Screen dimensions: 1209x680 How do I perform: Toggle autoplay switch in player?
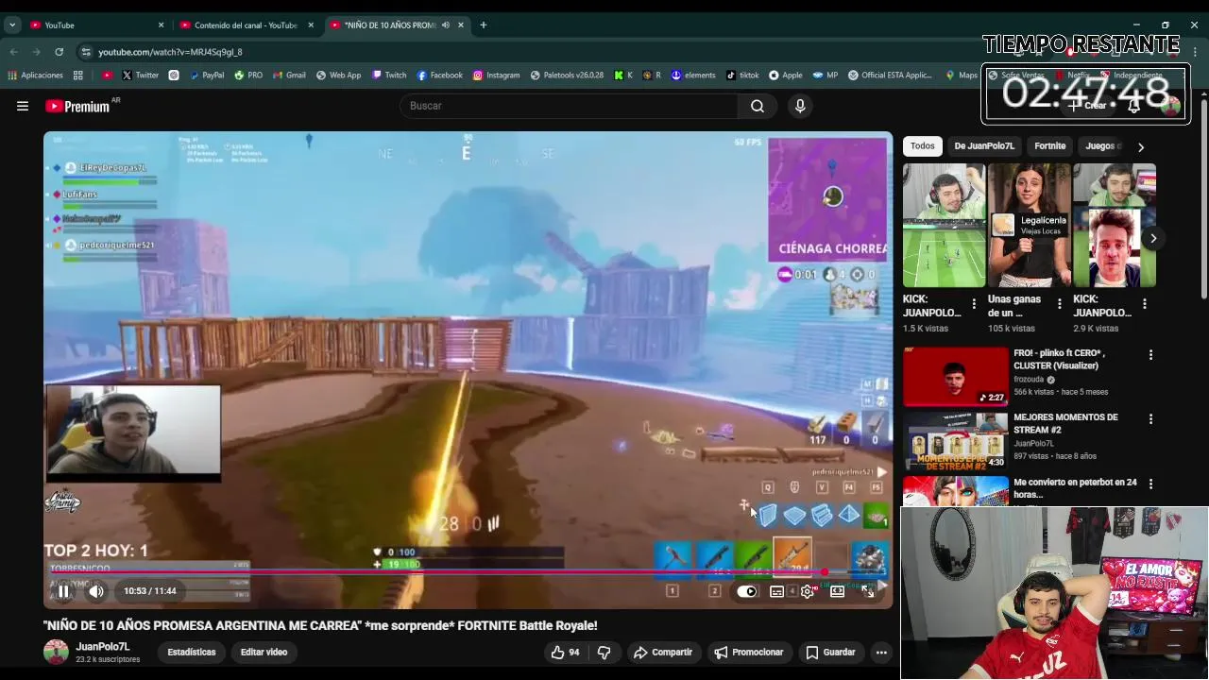point(747,591)
